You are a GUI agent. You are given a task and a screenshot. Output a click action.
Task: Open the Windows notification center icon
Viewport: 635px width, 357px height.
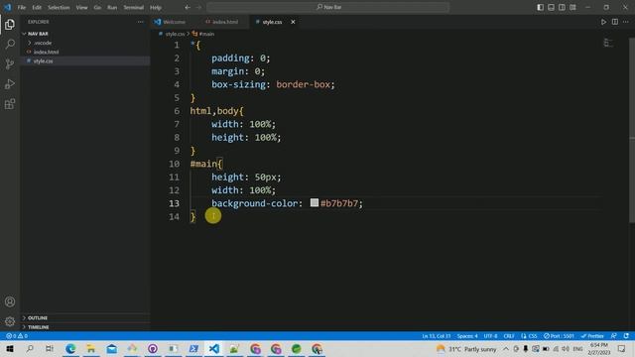[x=622, y=348]
